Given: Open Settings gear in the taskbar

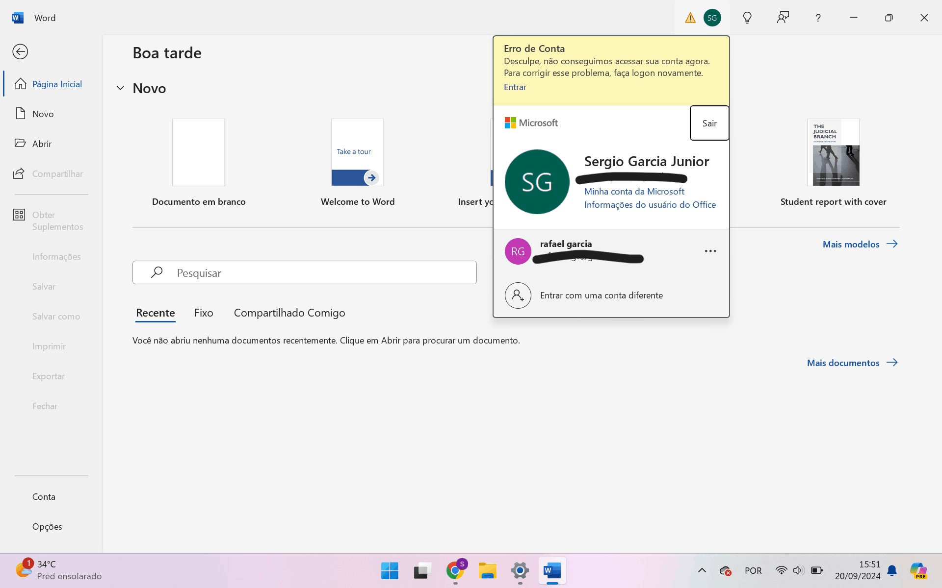Looking at the screenshot, I should [520, 570].
